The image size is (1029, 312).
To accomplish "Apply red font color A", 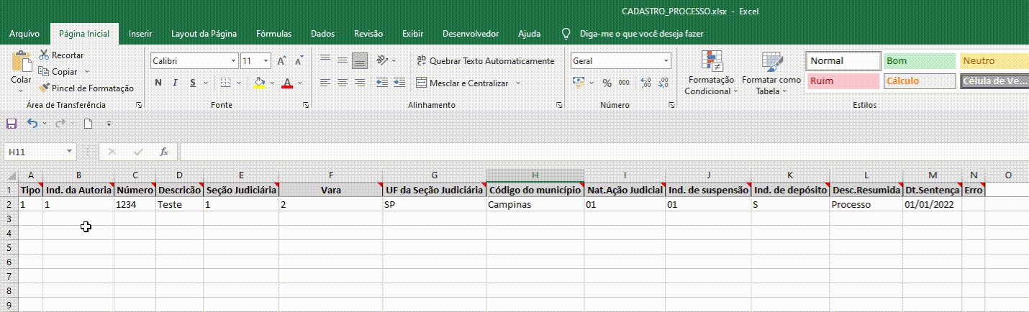I will (287, 83).
